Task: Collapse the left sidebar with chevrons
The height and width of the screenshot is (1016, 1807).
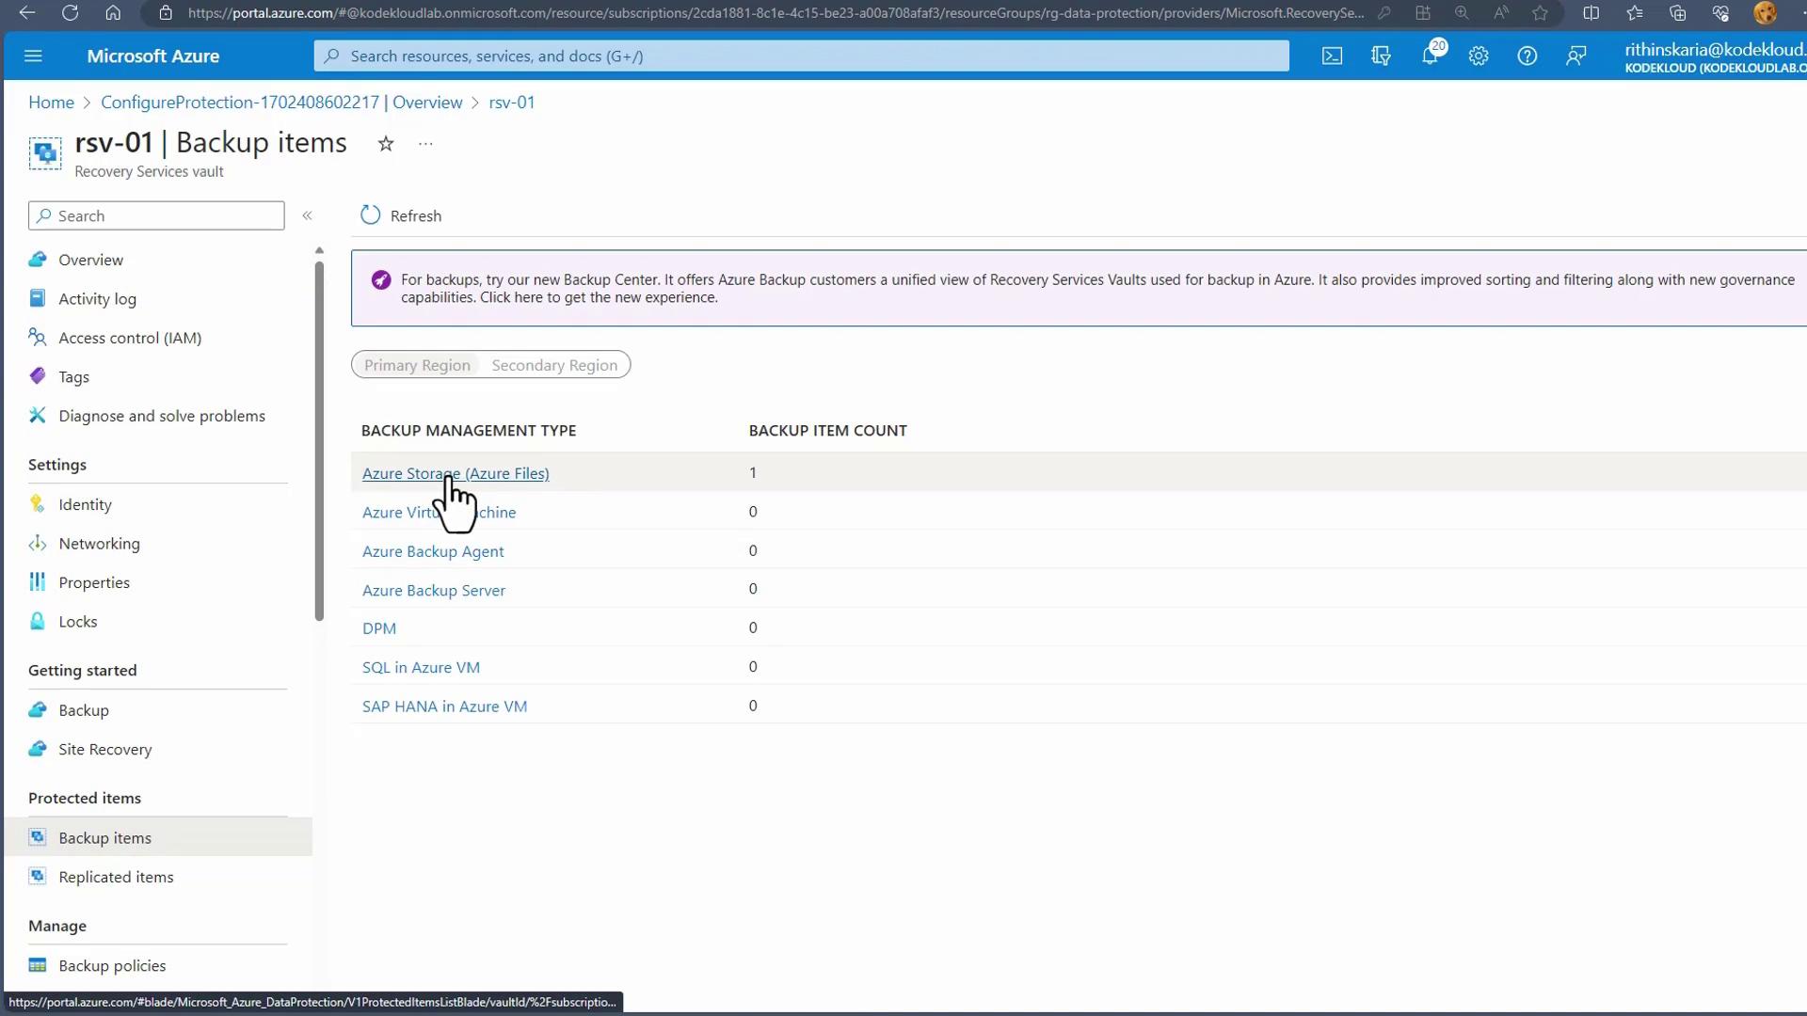Action: (x=307, y=215)
